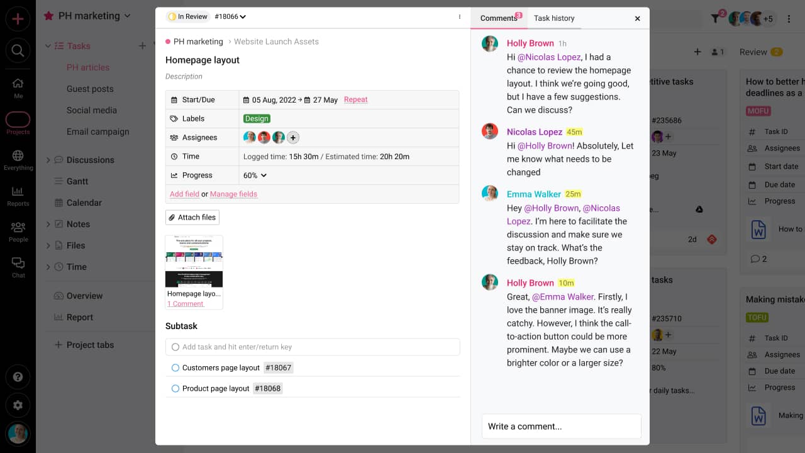Open Report in sidebar
This screenshot has width=805, height=453.
(x=79, y=317)
